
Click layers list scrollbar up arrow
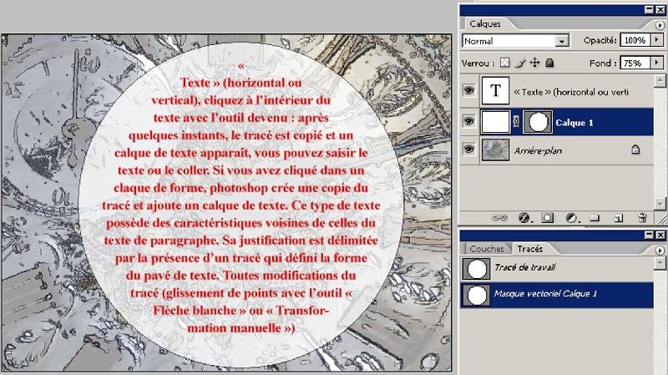tap(660, 79)
